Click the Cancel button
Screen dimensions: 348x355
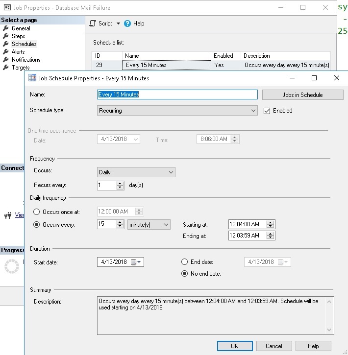274,346
